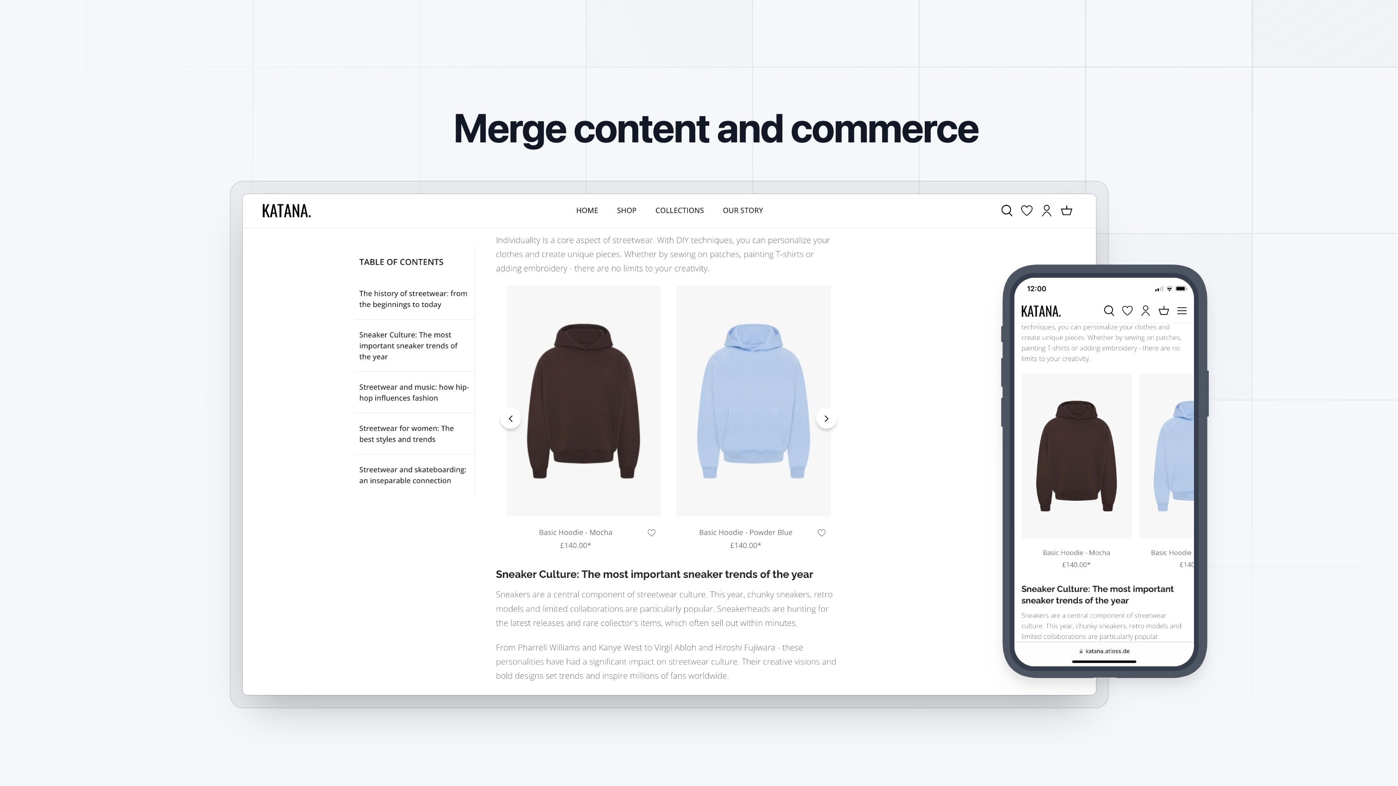Click the Basic Hoodie Powder Blue product link
Viewport: 1398px width, 786px height.
click(x=745, y=532)
